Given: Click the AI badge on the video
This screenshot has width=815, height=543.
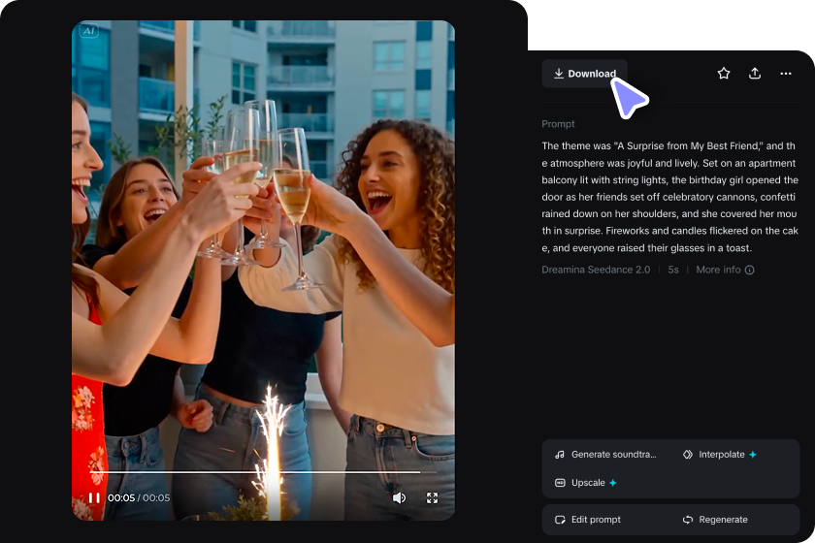Looking at the screenshot, I should pos(89,31).
